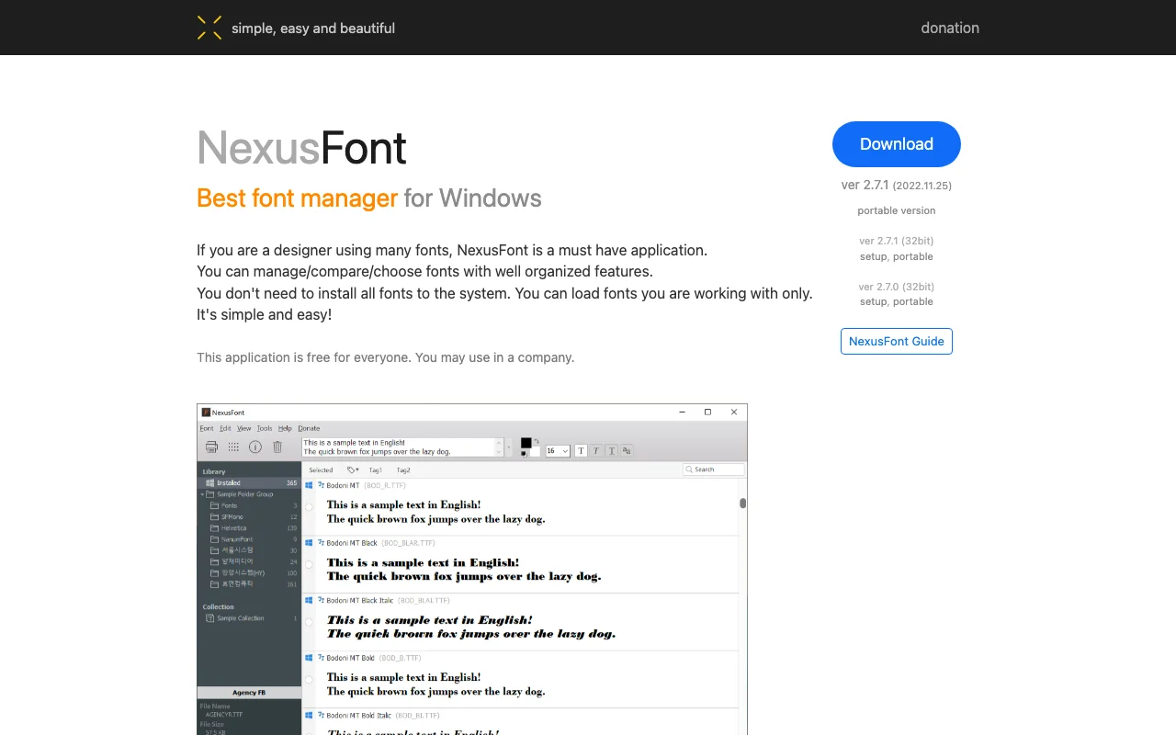Select the regular T text style button
The height and width of the screenshot is (735, 1176).
pyautogui.click(x=581, y=450)
